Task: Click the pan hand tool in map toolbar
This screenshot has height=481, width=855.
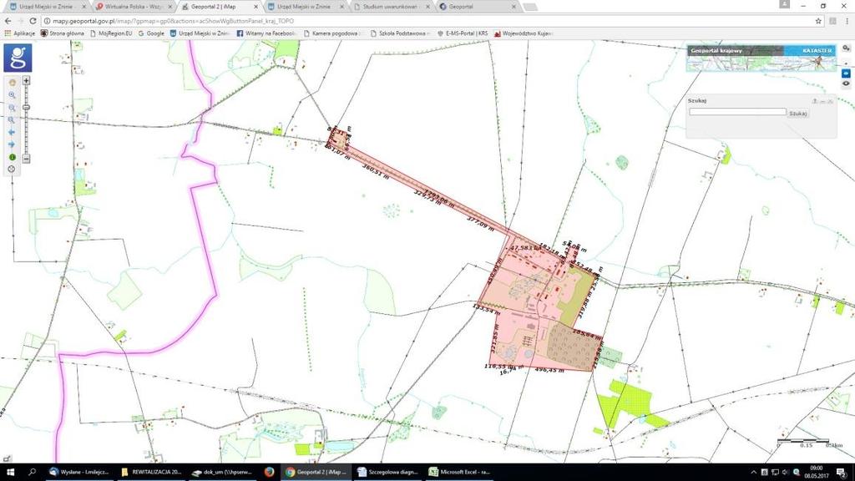Action: (12, 83)
